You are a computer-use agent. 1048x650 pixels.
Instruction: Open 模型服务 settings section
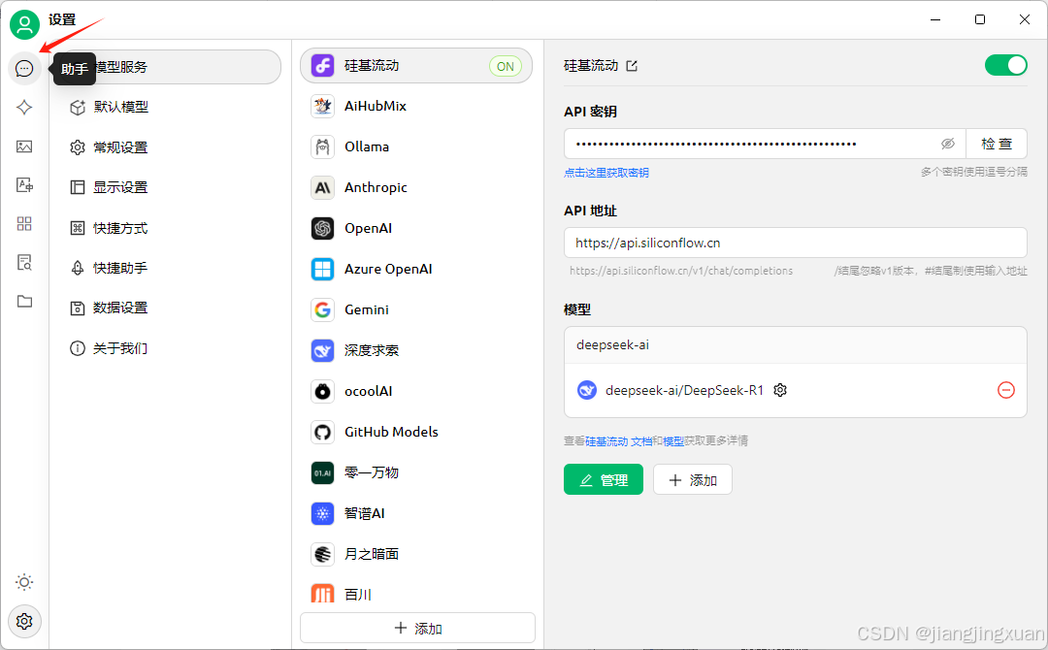click(172, 67)
